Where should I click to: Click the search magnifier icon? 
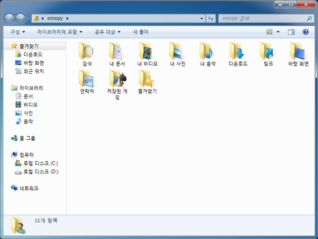[x=309, y=19]
